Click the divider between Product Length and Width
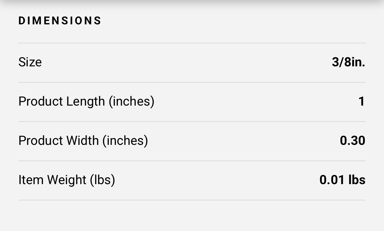 (x=192, y=121)
